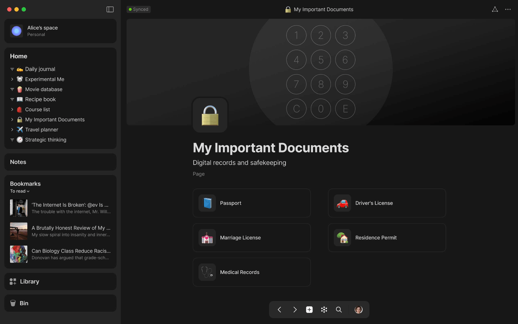Open the three-dot more options menu
This screenshot has width=518, height=324.
click(x=508, y=9)
